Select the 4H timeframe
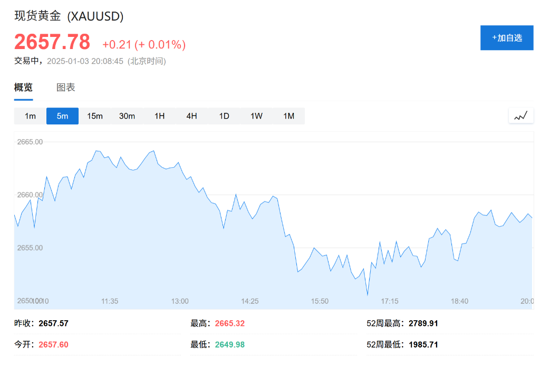The image size is (540, 366). 191,115
